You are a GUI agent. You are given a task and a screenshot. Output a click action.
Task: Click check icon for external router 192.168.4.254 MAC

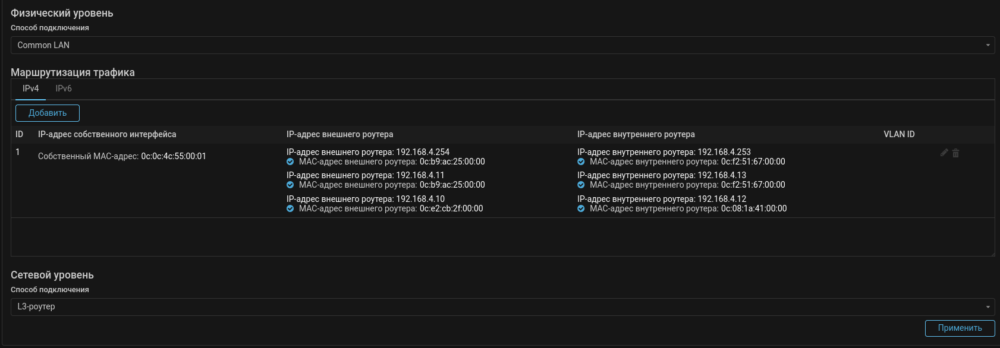click(290, 162)
